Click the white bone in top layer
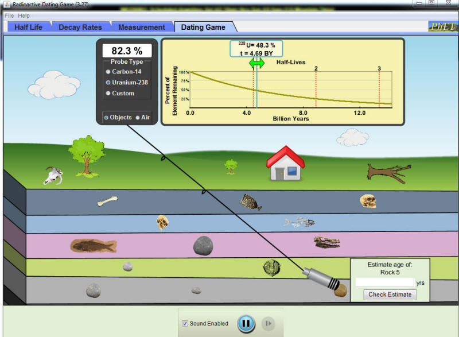Viewport: 459px width, 337px height. (x=107, y=201)
